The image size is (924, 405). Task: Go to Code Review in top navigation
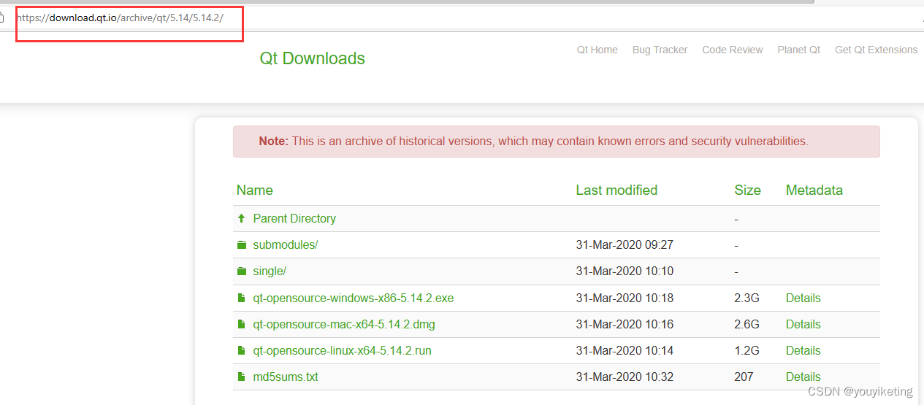733,50
